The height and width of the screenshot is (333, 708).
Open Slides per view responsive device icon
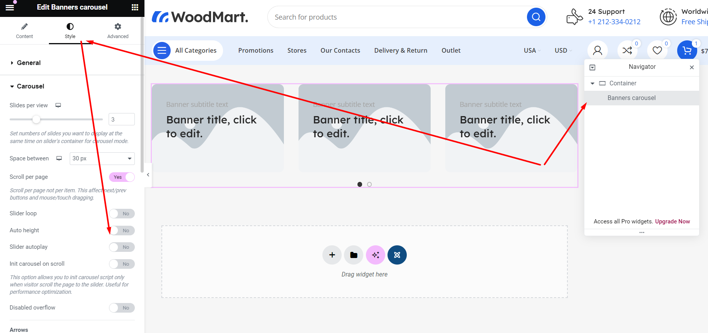pos(58,105)
